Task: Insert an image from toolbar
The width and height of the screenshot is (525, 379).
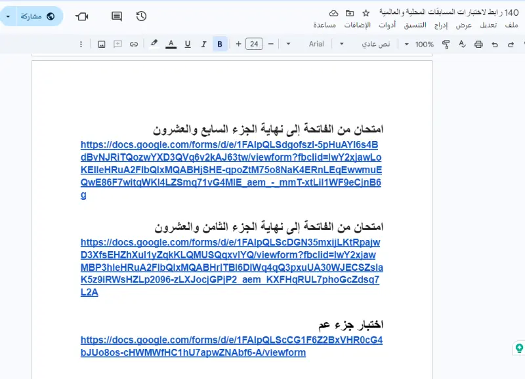Action: click(102, 44)
